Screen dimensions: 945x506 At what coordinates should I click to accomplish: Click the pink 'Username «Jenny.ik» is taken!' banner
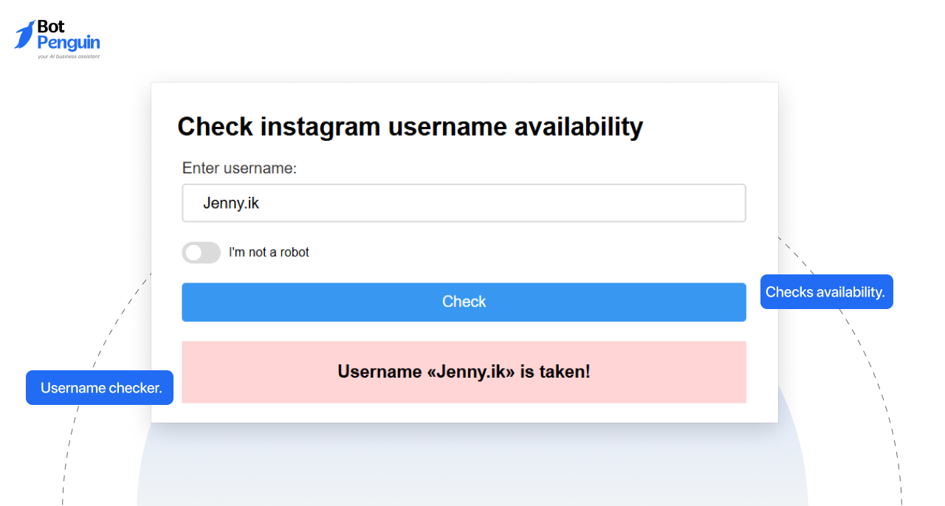point(464,372)
